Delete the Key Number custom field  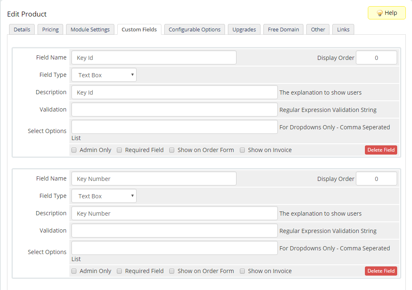pyautogui.click(x=381, y=271)
